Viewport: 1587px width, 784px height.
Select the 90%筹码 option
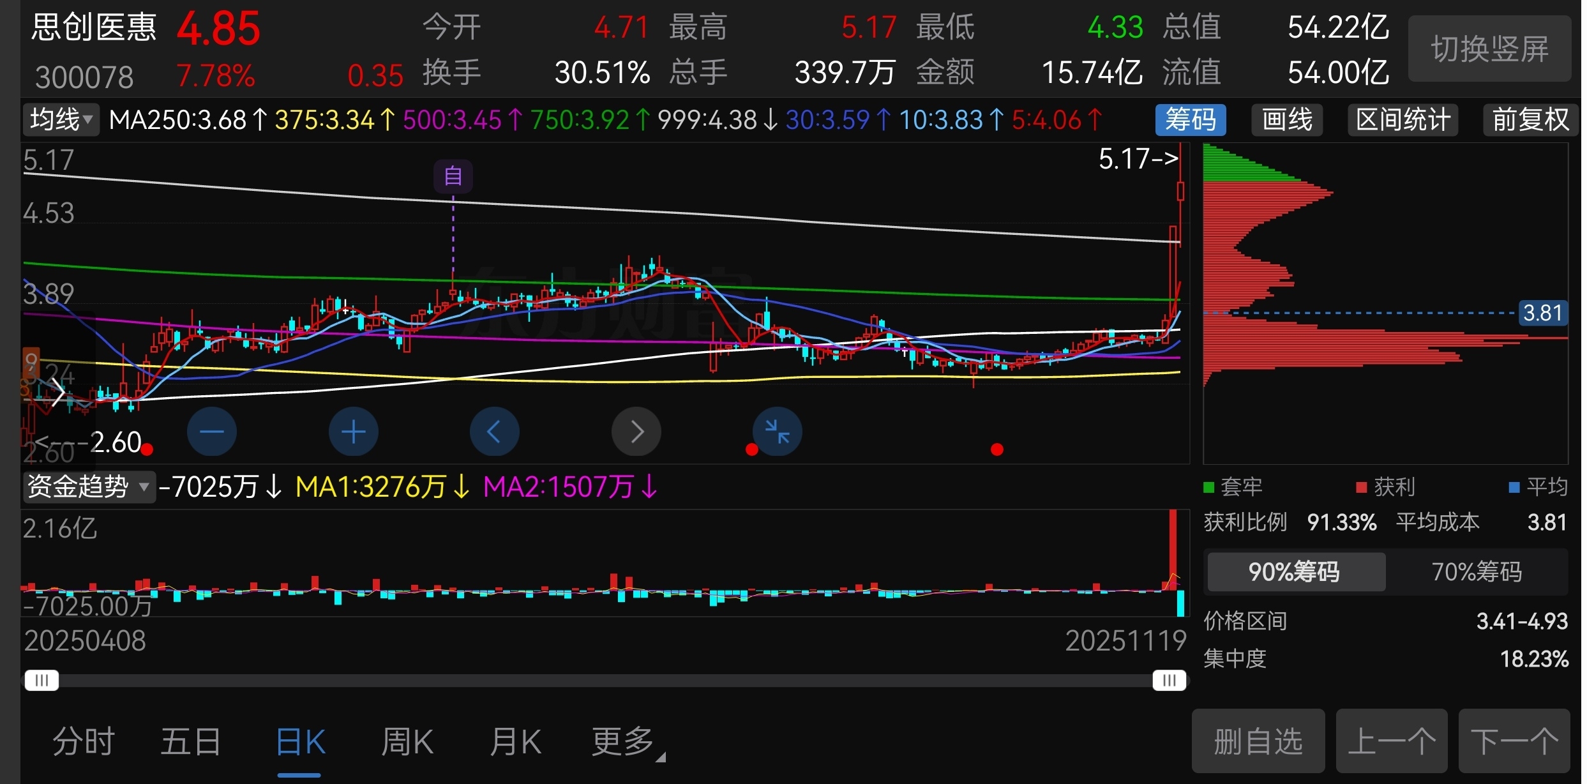click(1295, 572)
